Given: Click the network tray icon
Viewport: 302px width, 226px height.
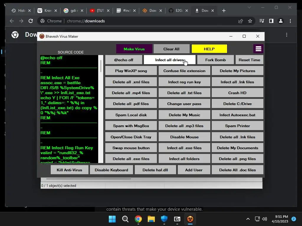Looking at the screenshot, I should point(257,219).
